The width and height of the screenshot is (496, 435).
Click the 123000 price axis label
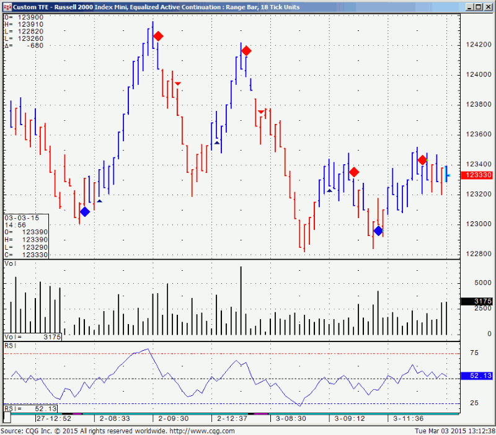[479, 224]
